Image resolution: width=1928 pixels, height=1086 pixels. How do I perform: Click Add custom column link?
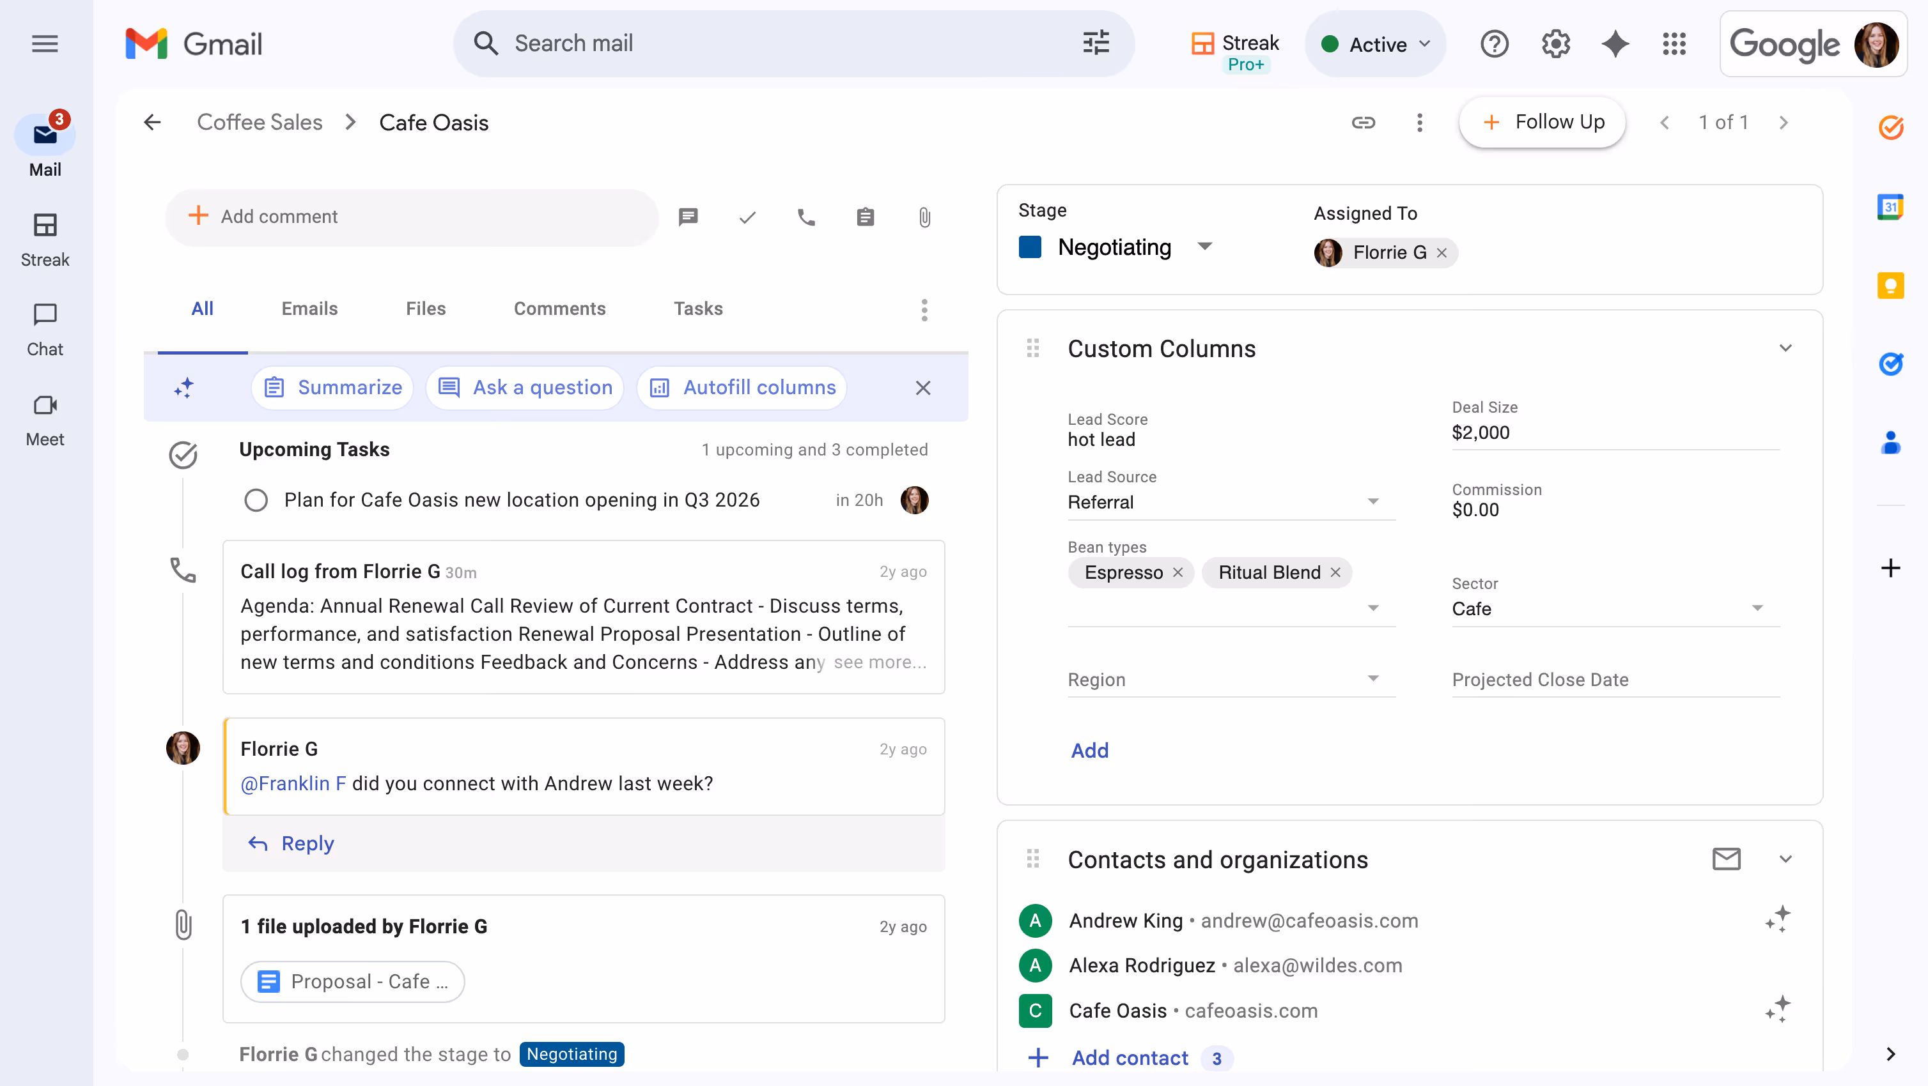pyautogui.click(x=1090, y=750)
